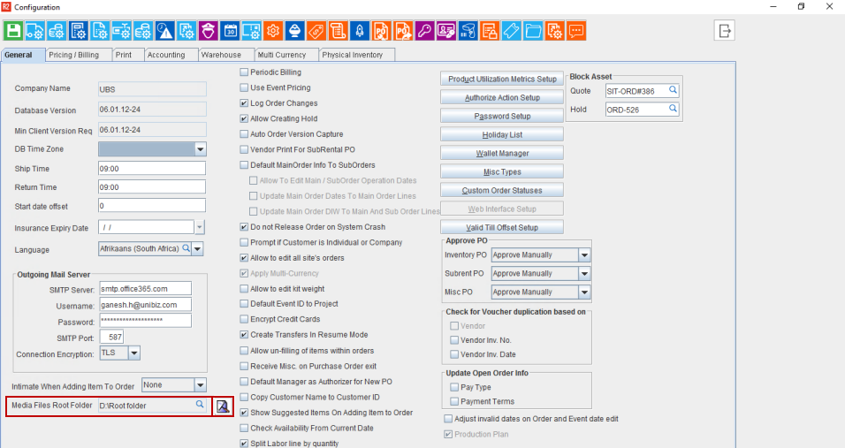Click the orange chat bubble icon

tap(576, 31)
